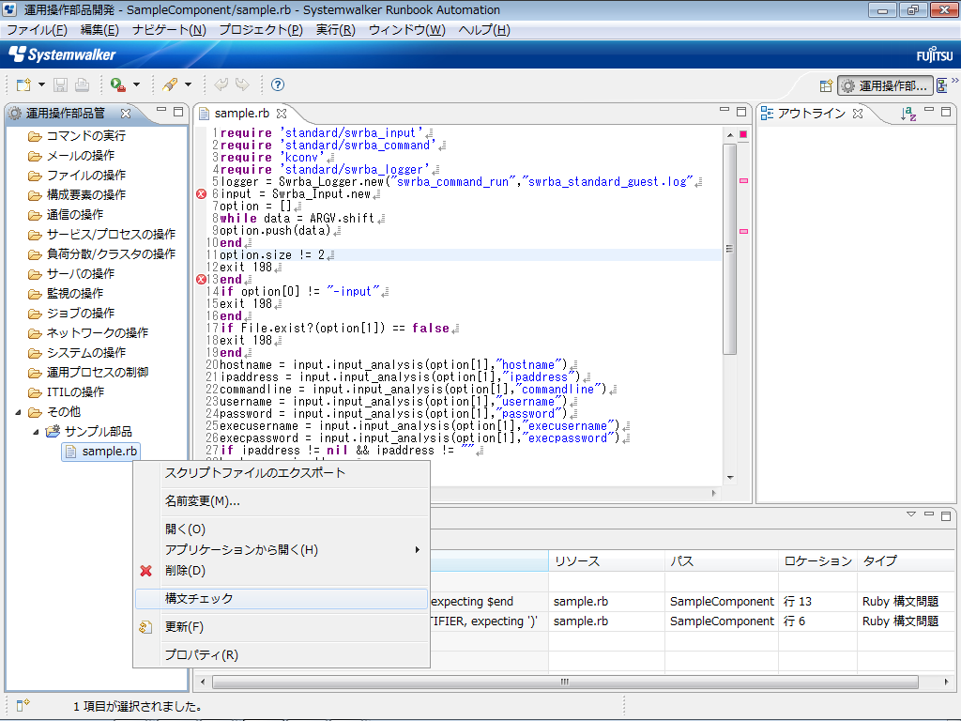Select sample.rb in the tree
The height and width of the screenshot is (721, 961).
click(101, 452)
